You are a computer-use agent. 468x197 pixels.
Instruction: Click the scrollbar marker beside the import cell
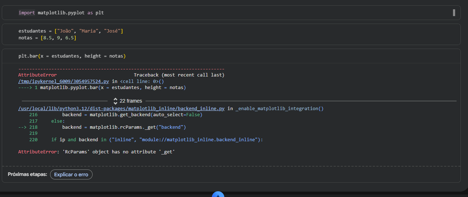pos(454,13)
